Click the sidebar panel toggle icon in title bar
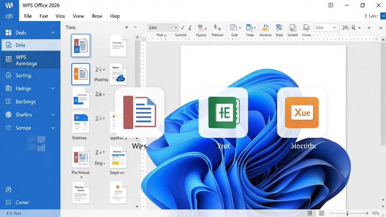The image size is (386, 217). [x=331, y=5]
